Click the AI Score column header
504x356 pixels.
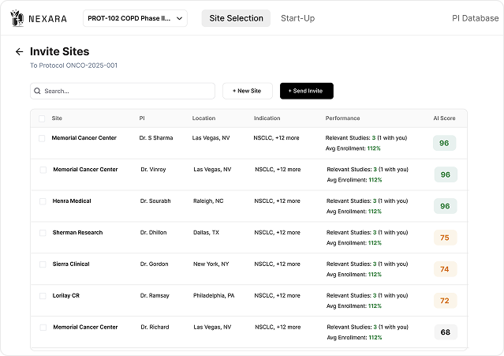point(444,118)
